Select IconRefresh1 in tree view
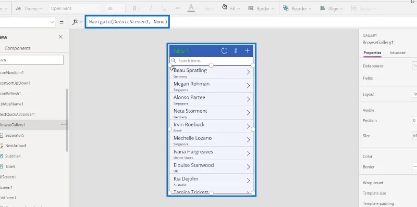 pyautogui.click(x=10, y=94)
